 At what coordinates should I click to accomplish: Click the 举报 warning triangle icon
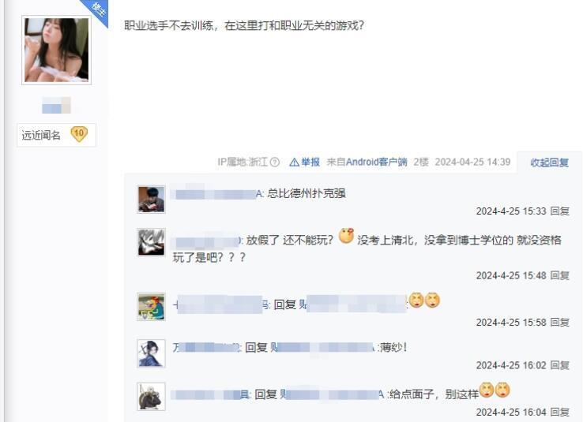(294, 162)
